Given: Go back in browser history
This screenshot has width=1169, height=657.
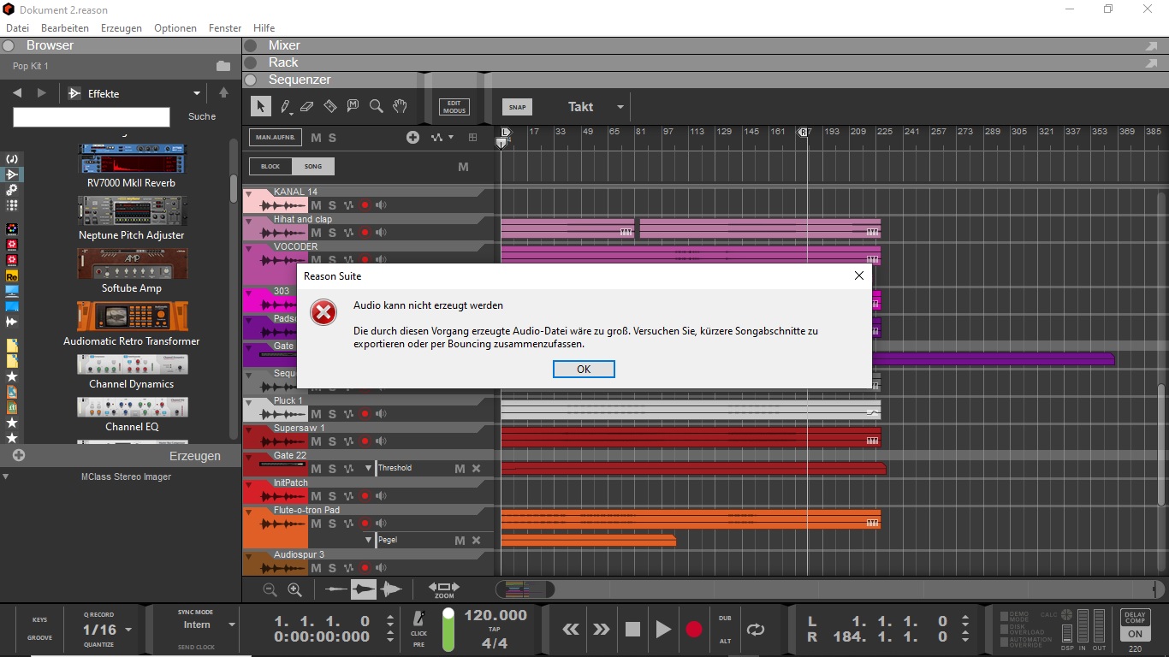Looking at the screenshot, I should 17,93.
